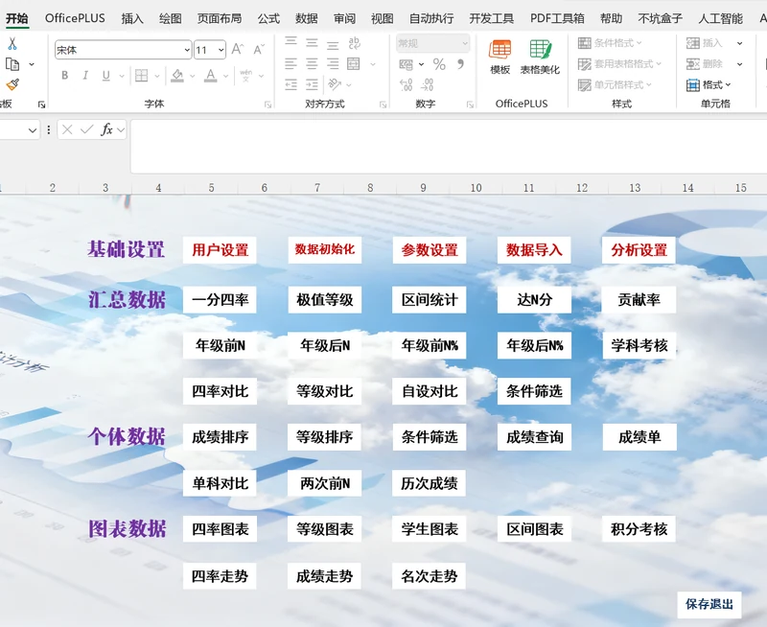Switch to the OfficePLUS tab
Viewport: 767px width, 627px height.
click(75, 18)
